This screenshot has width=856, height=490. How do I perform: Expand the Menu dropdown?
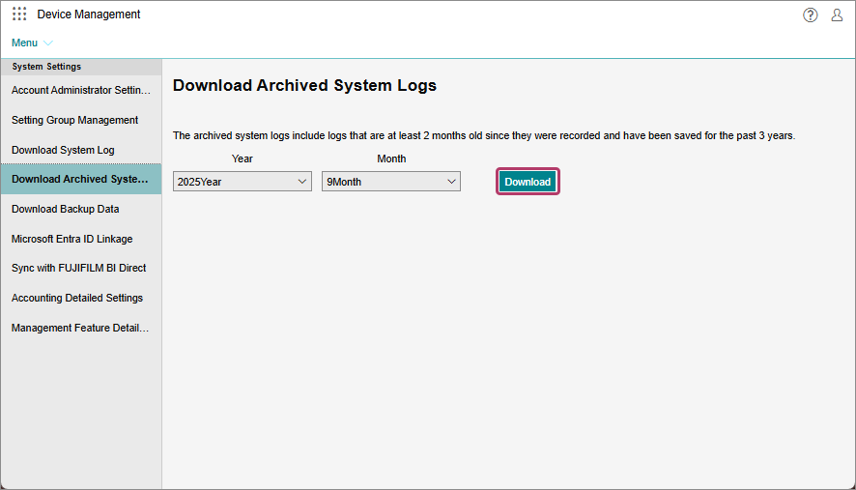point(32,43)
